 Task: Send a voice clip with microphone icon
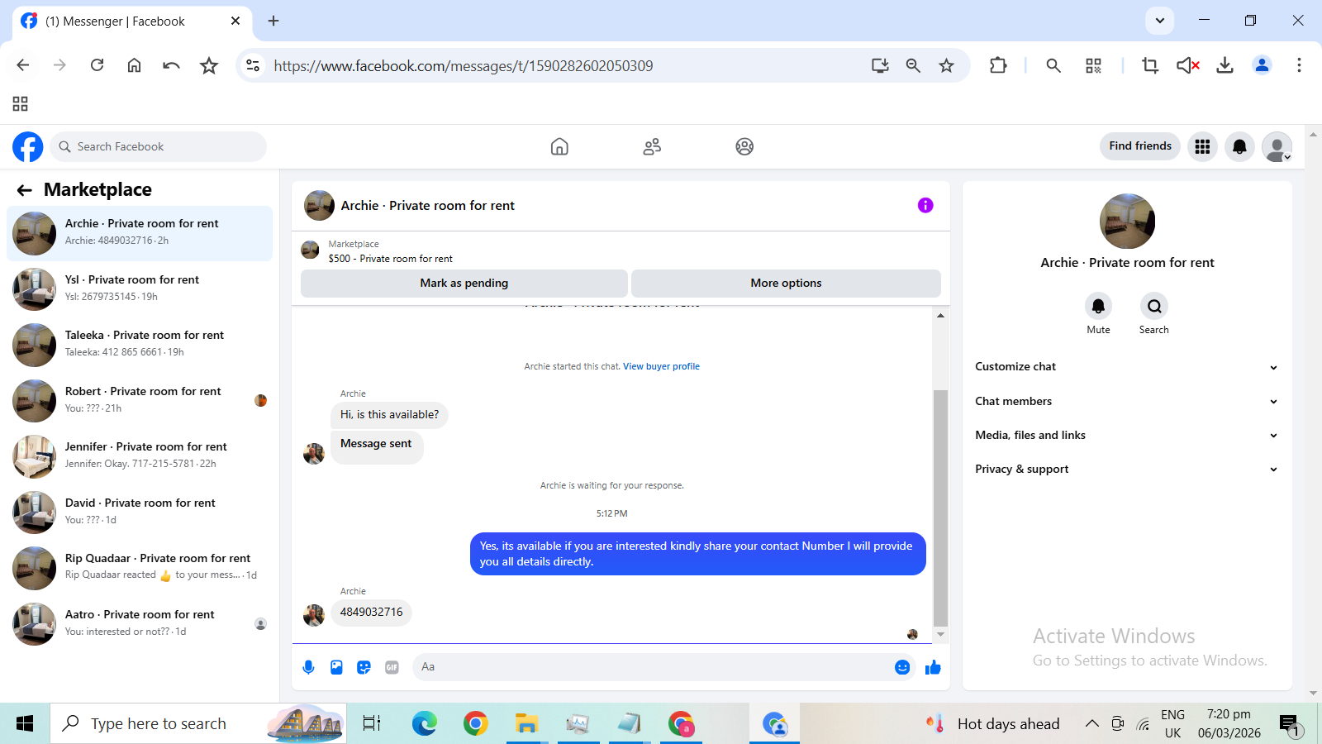[308, 667]
